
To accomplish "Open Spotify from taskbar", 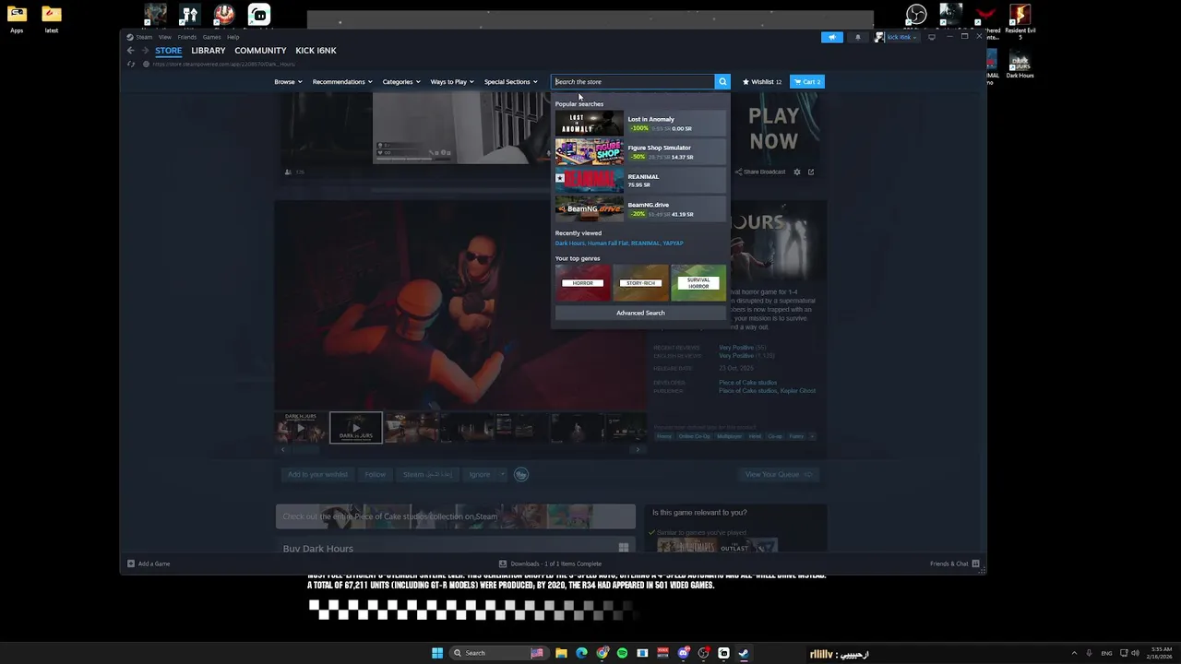I will point(622,653).
